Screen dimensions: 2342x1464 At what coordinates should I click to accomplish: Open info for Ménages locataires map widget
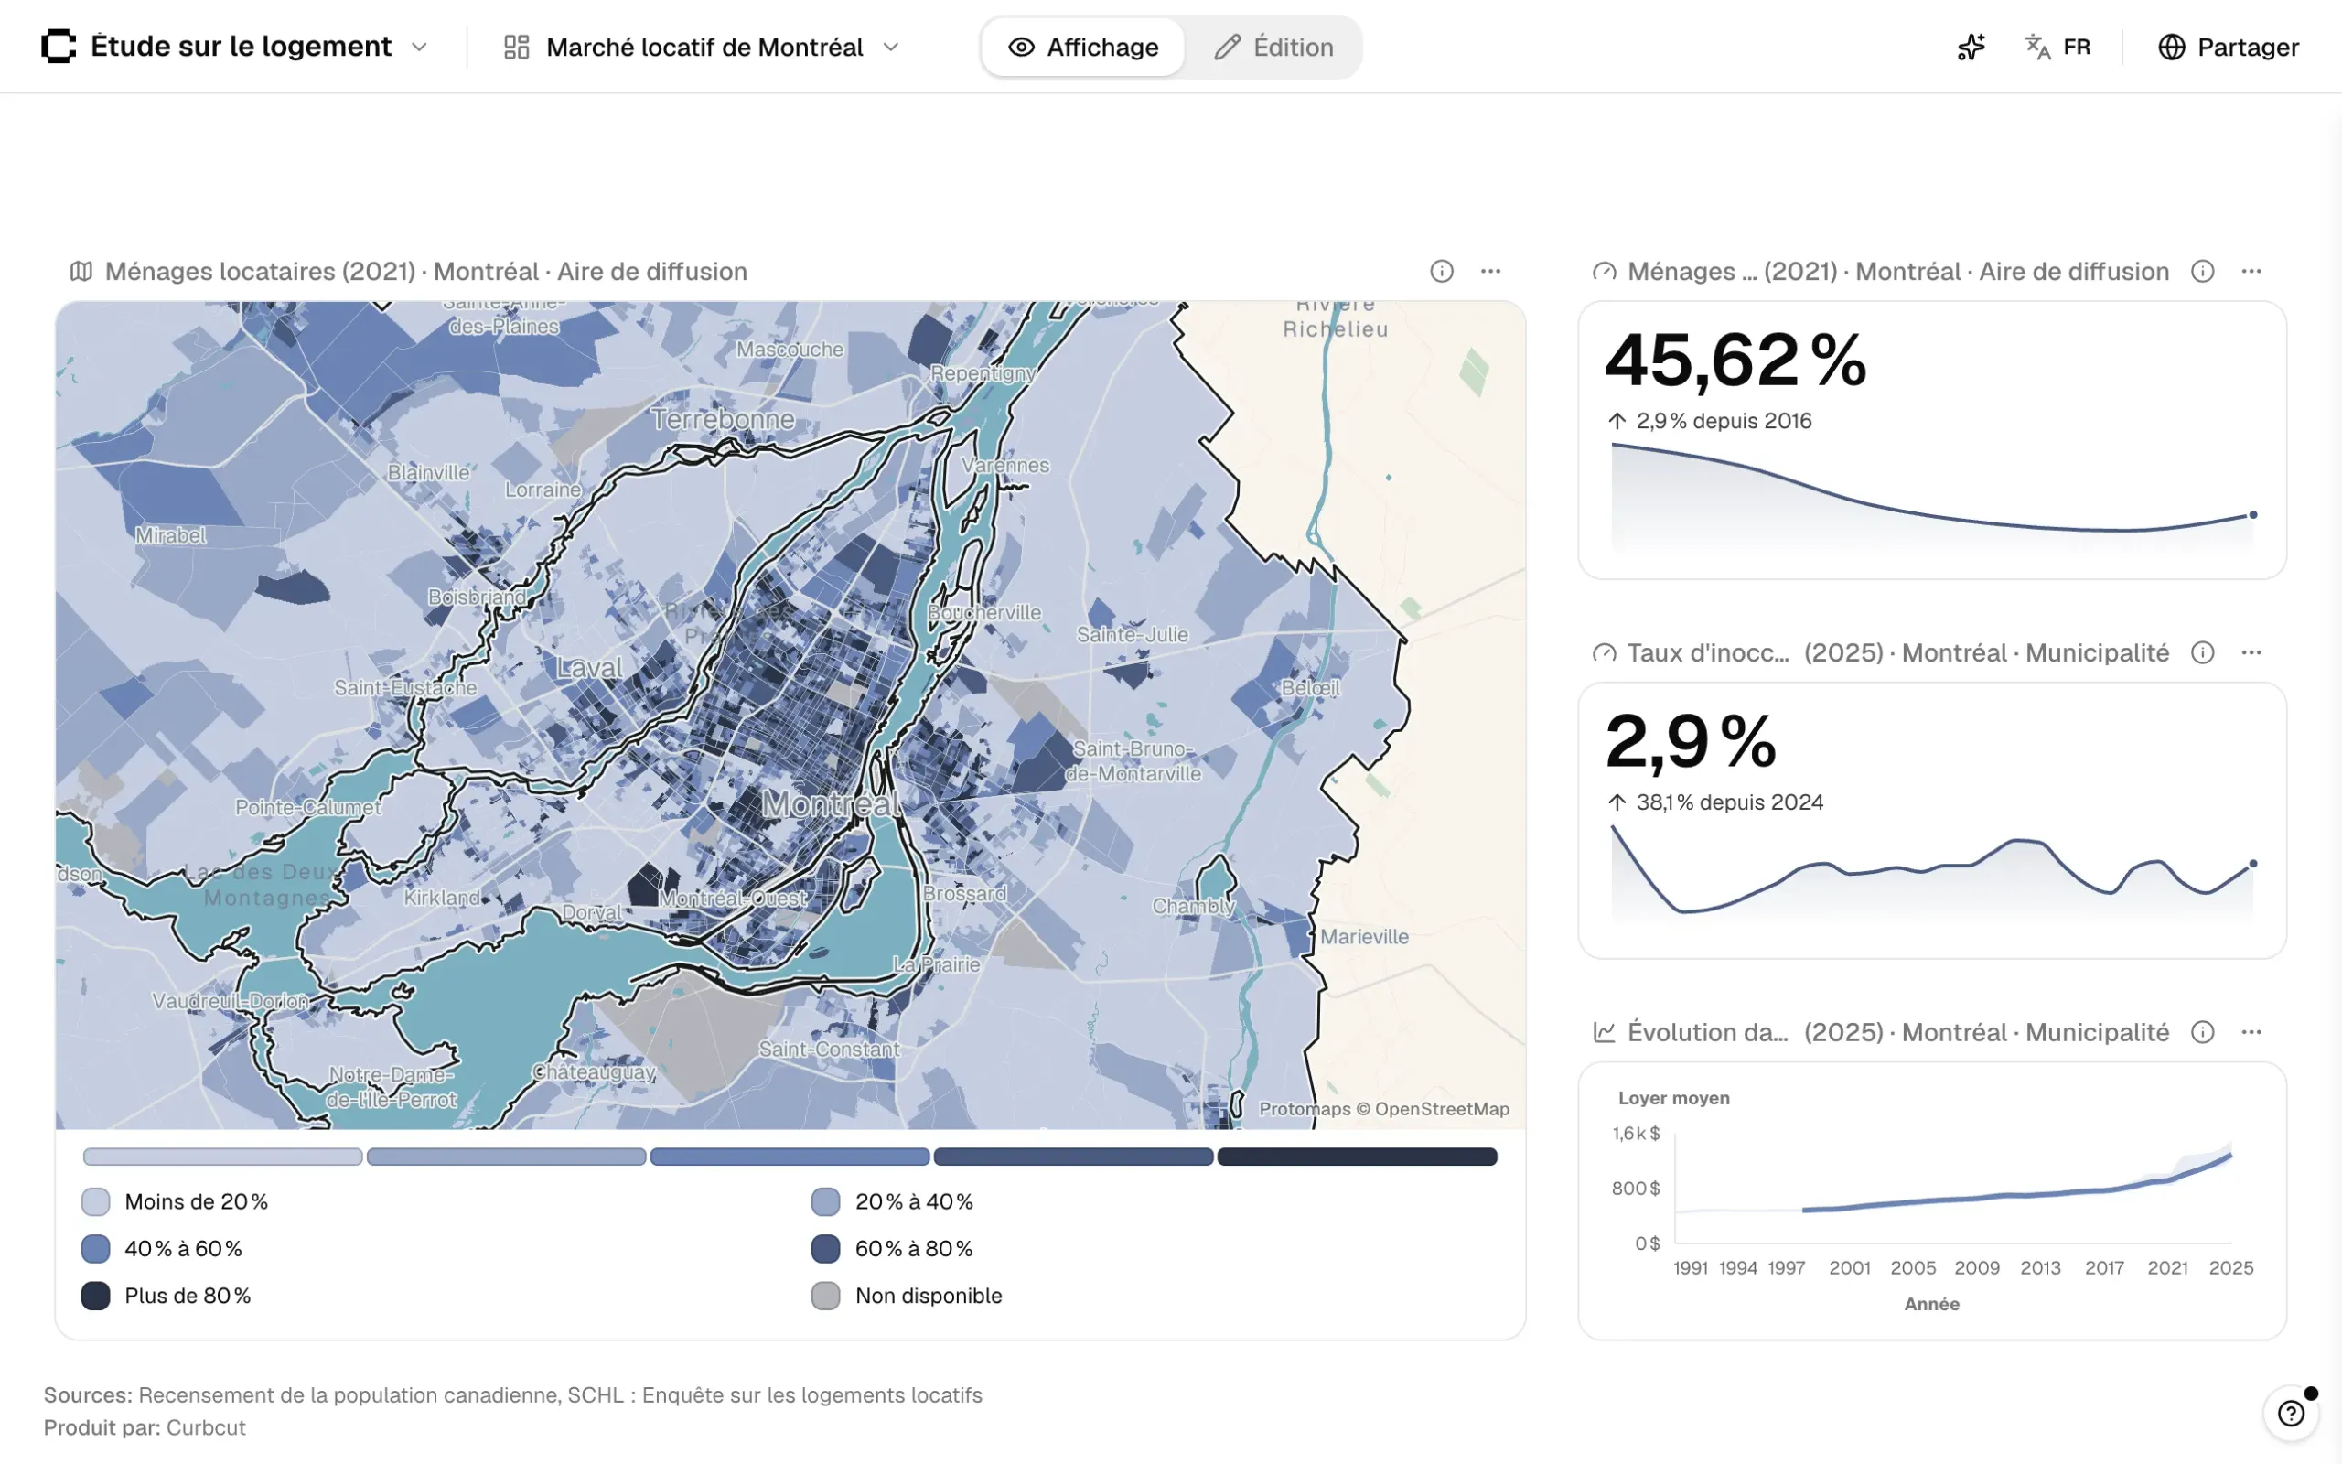coord(1441,271)
